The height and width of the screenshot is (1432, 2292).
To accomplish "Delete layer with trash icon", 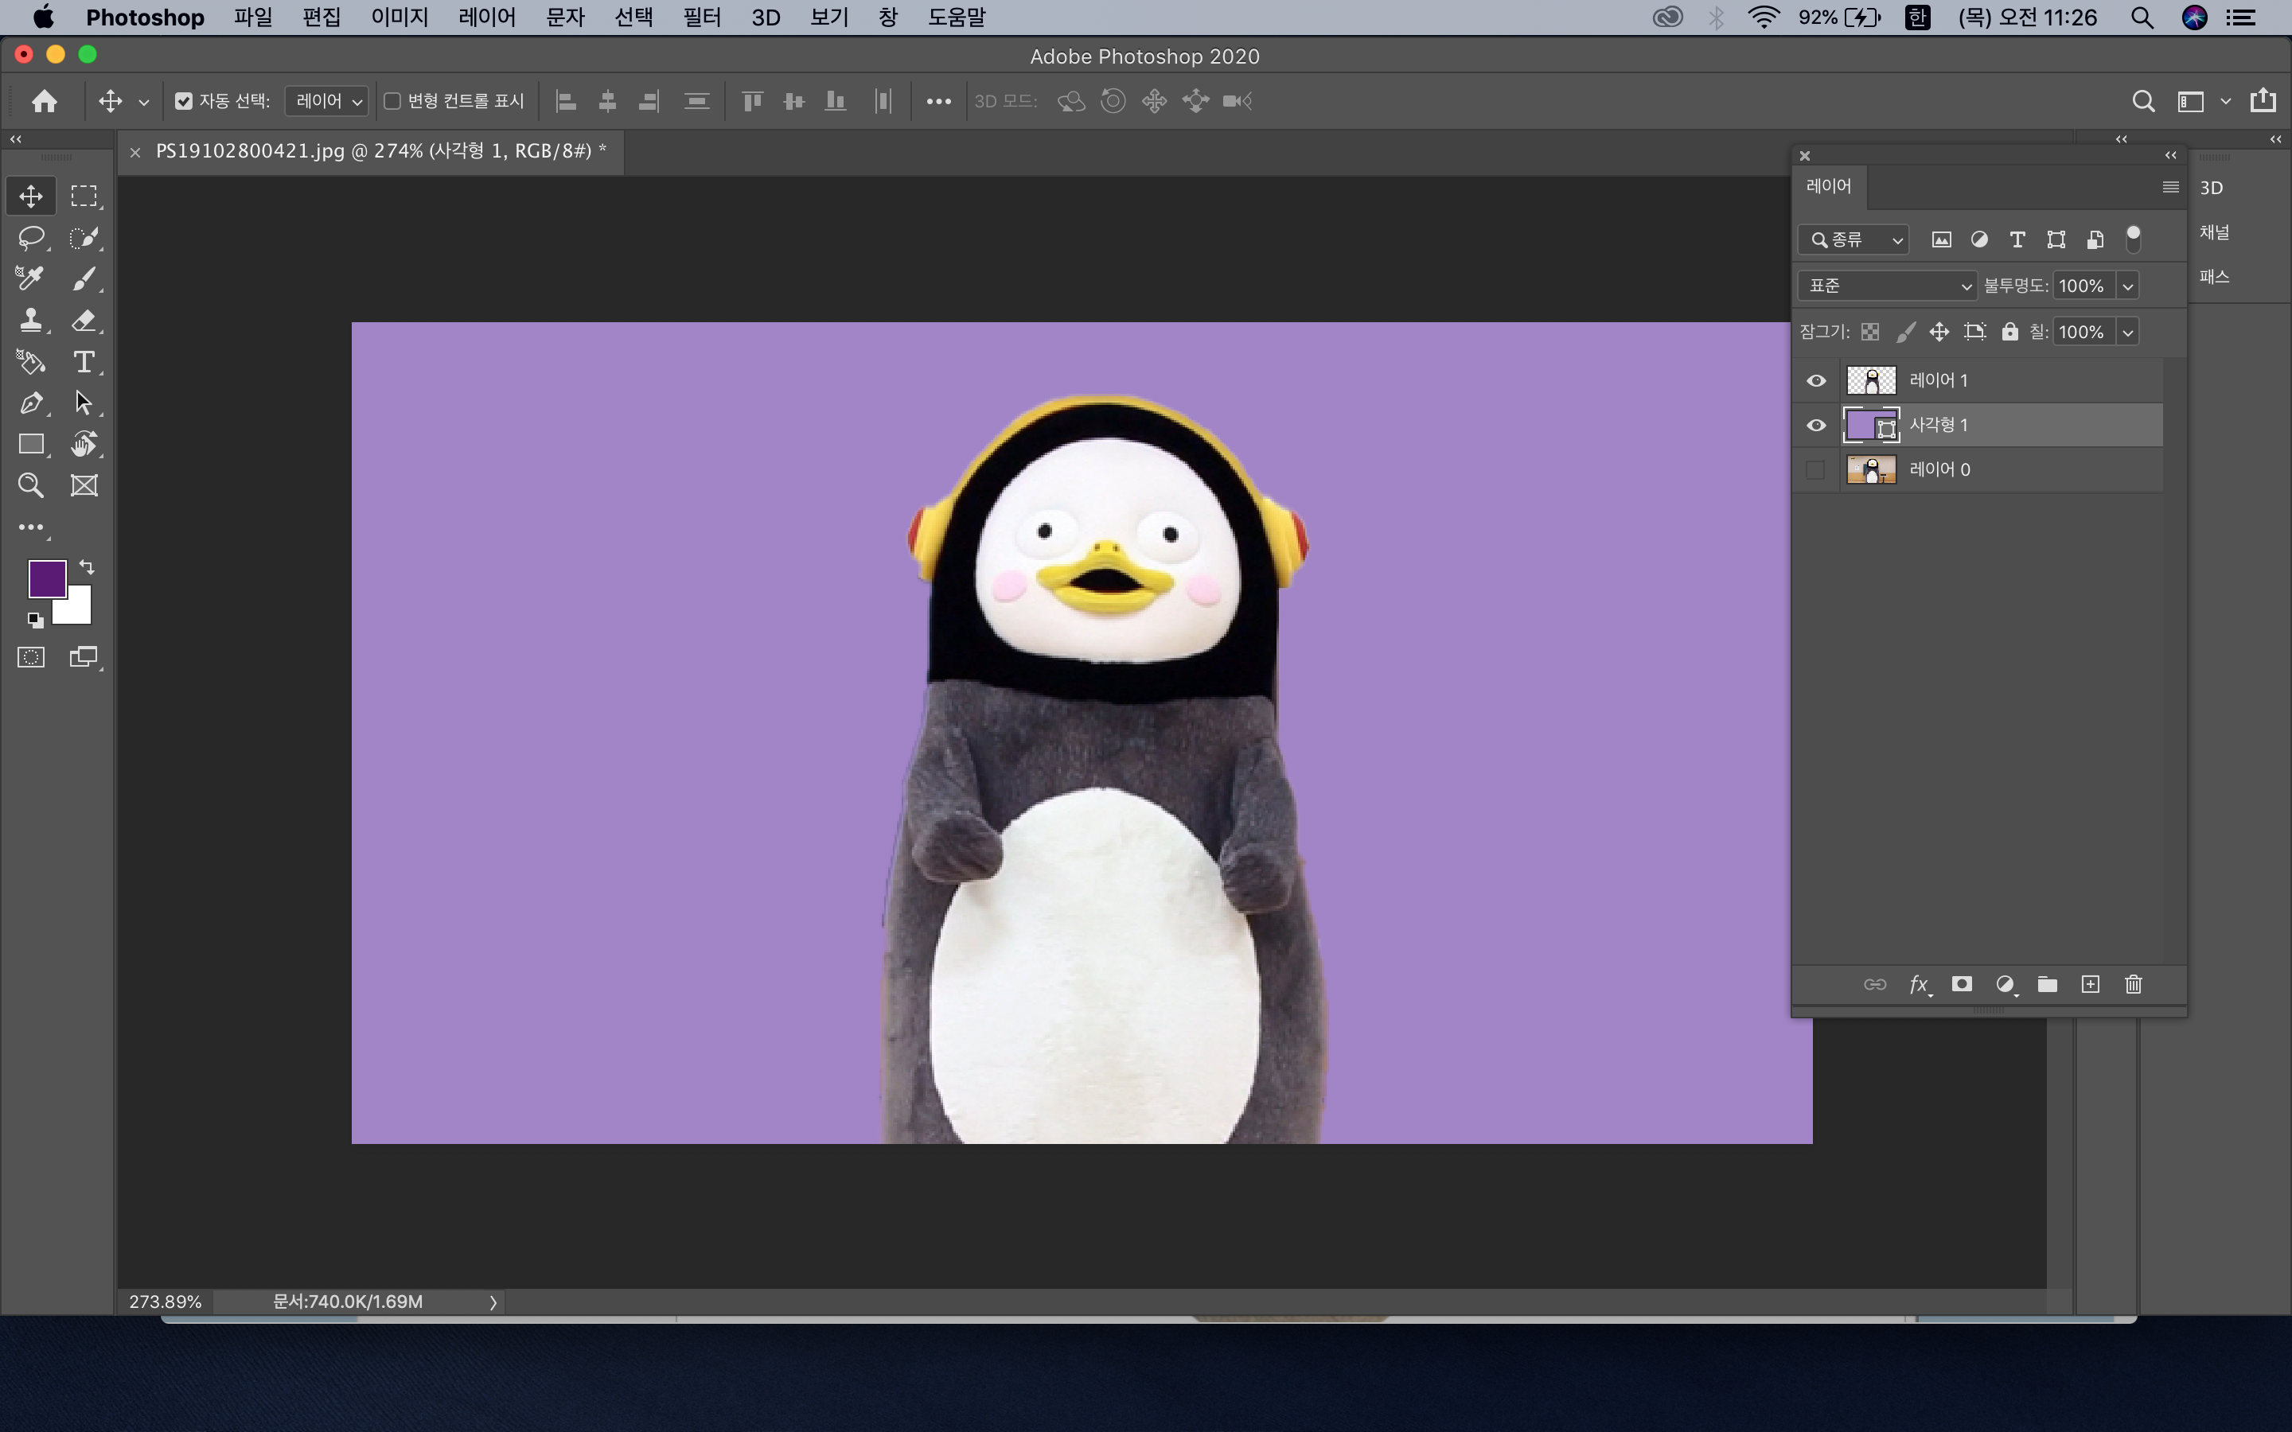I will pyautogui.click(x=2133, y=984).
